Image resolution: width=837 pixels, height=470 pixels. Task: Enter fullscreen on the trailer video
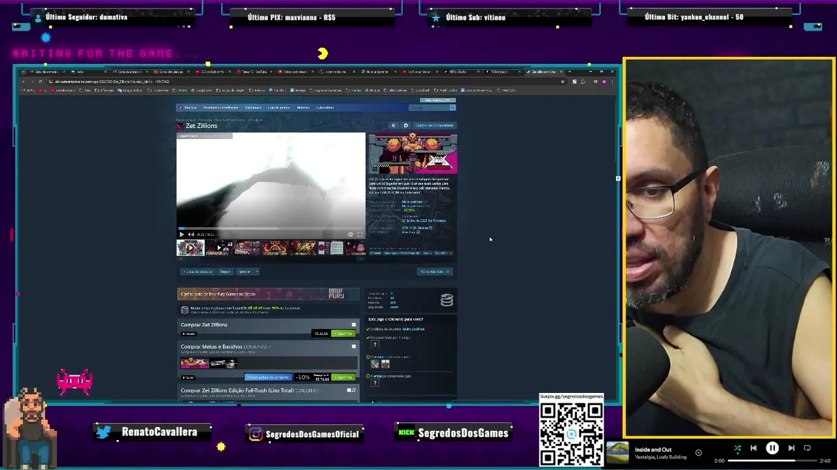click(360, 234)
